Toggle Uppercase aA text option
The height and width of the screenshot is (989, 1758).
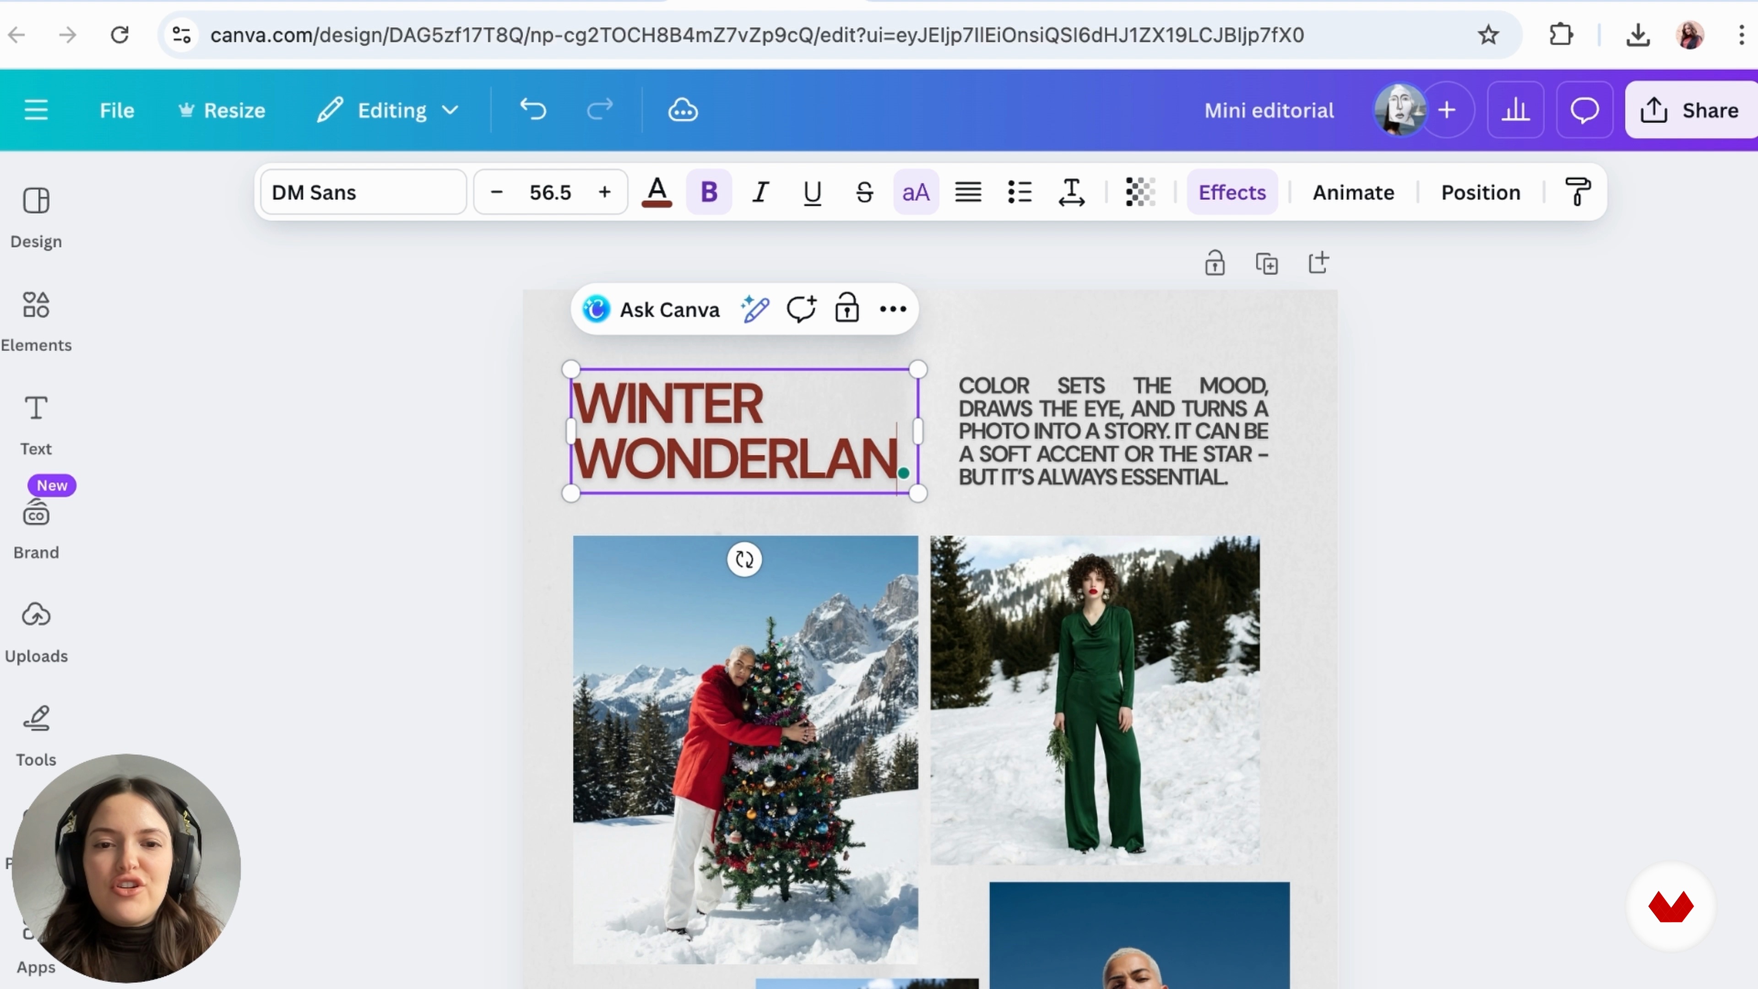click(915, 192)
